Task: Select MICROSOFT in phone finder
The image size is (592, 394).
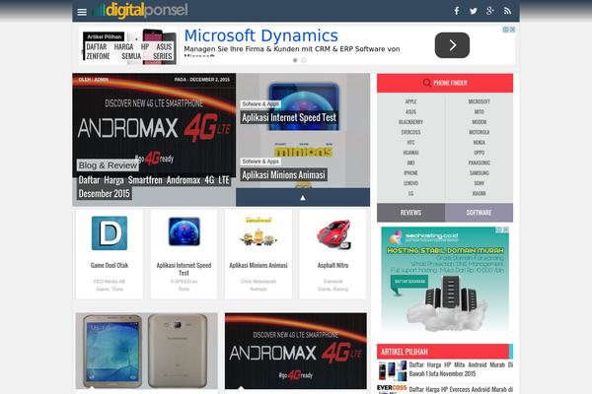Action: [480, 101]
